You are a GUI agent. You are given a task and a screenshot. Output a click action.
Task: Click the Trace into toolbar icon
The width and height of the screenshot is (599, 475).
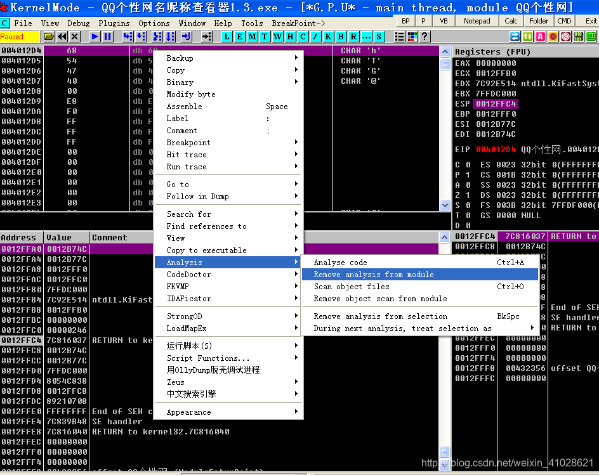pyautogui.click(x=157, y=37)
